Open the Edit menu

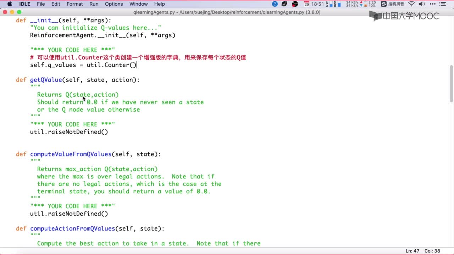pyautogui.click(x=56, y=4)
